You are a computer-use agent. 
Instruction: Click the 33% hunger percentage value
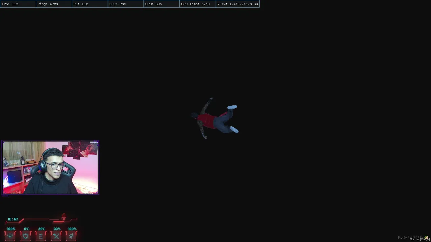[x=57, y=229]
